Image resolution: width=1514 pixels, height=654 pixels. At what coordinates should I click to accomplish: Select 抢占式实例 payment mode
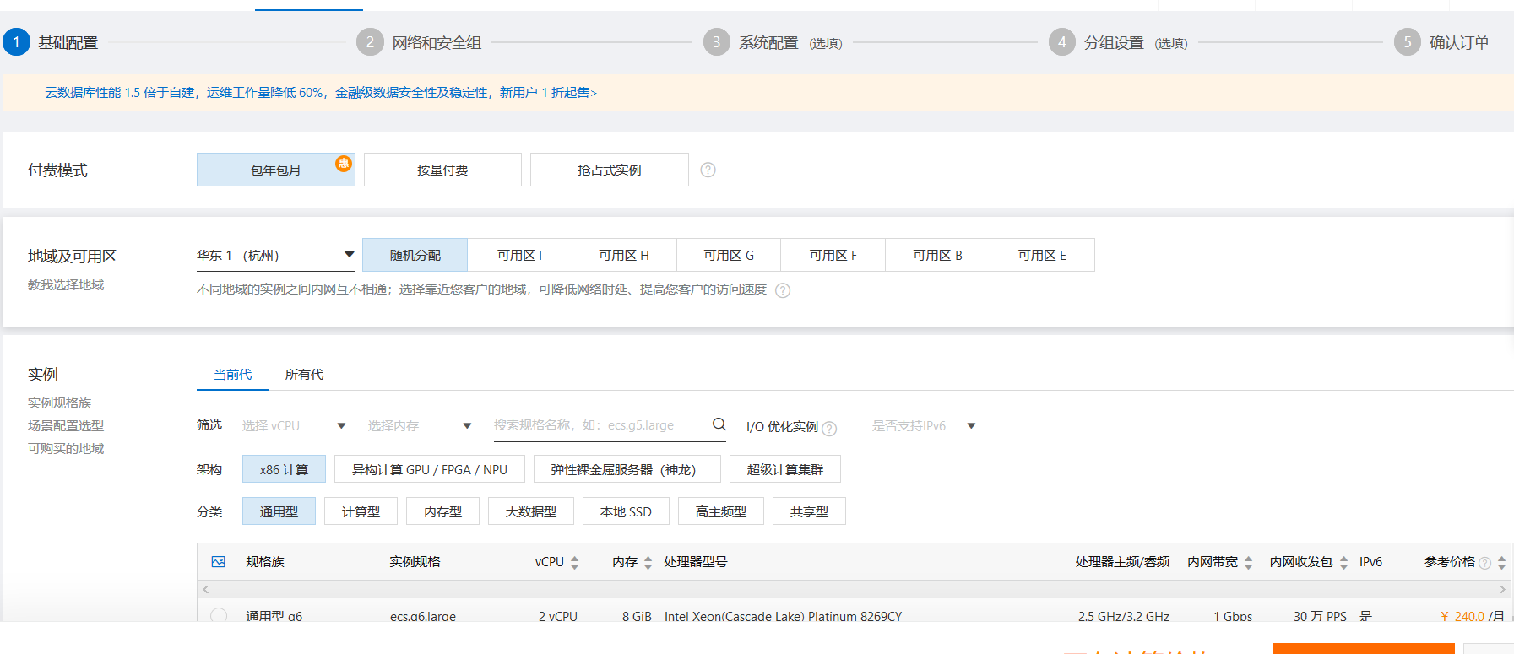pyautogui.click(x=610, y=170)
